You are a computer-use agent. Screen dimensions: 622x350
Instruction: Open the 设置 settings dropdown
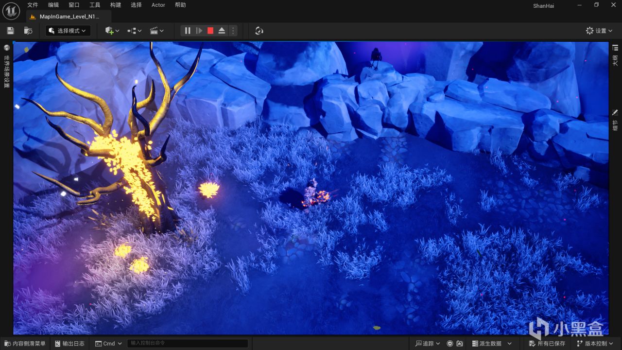(600, 31)
